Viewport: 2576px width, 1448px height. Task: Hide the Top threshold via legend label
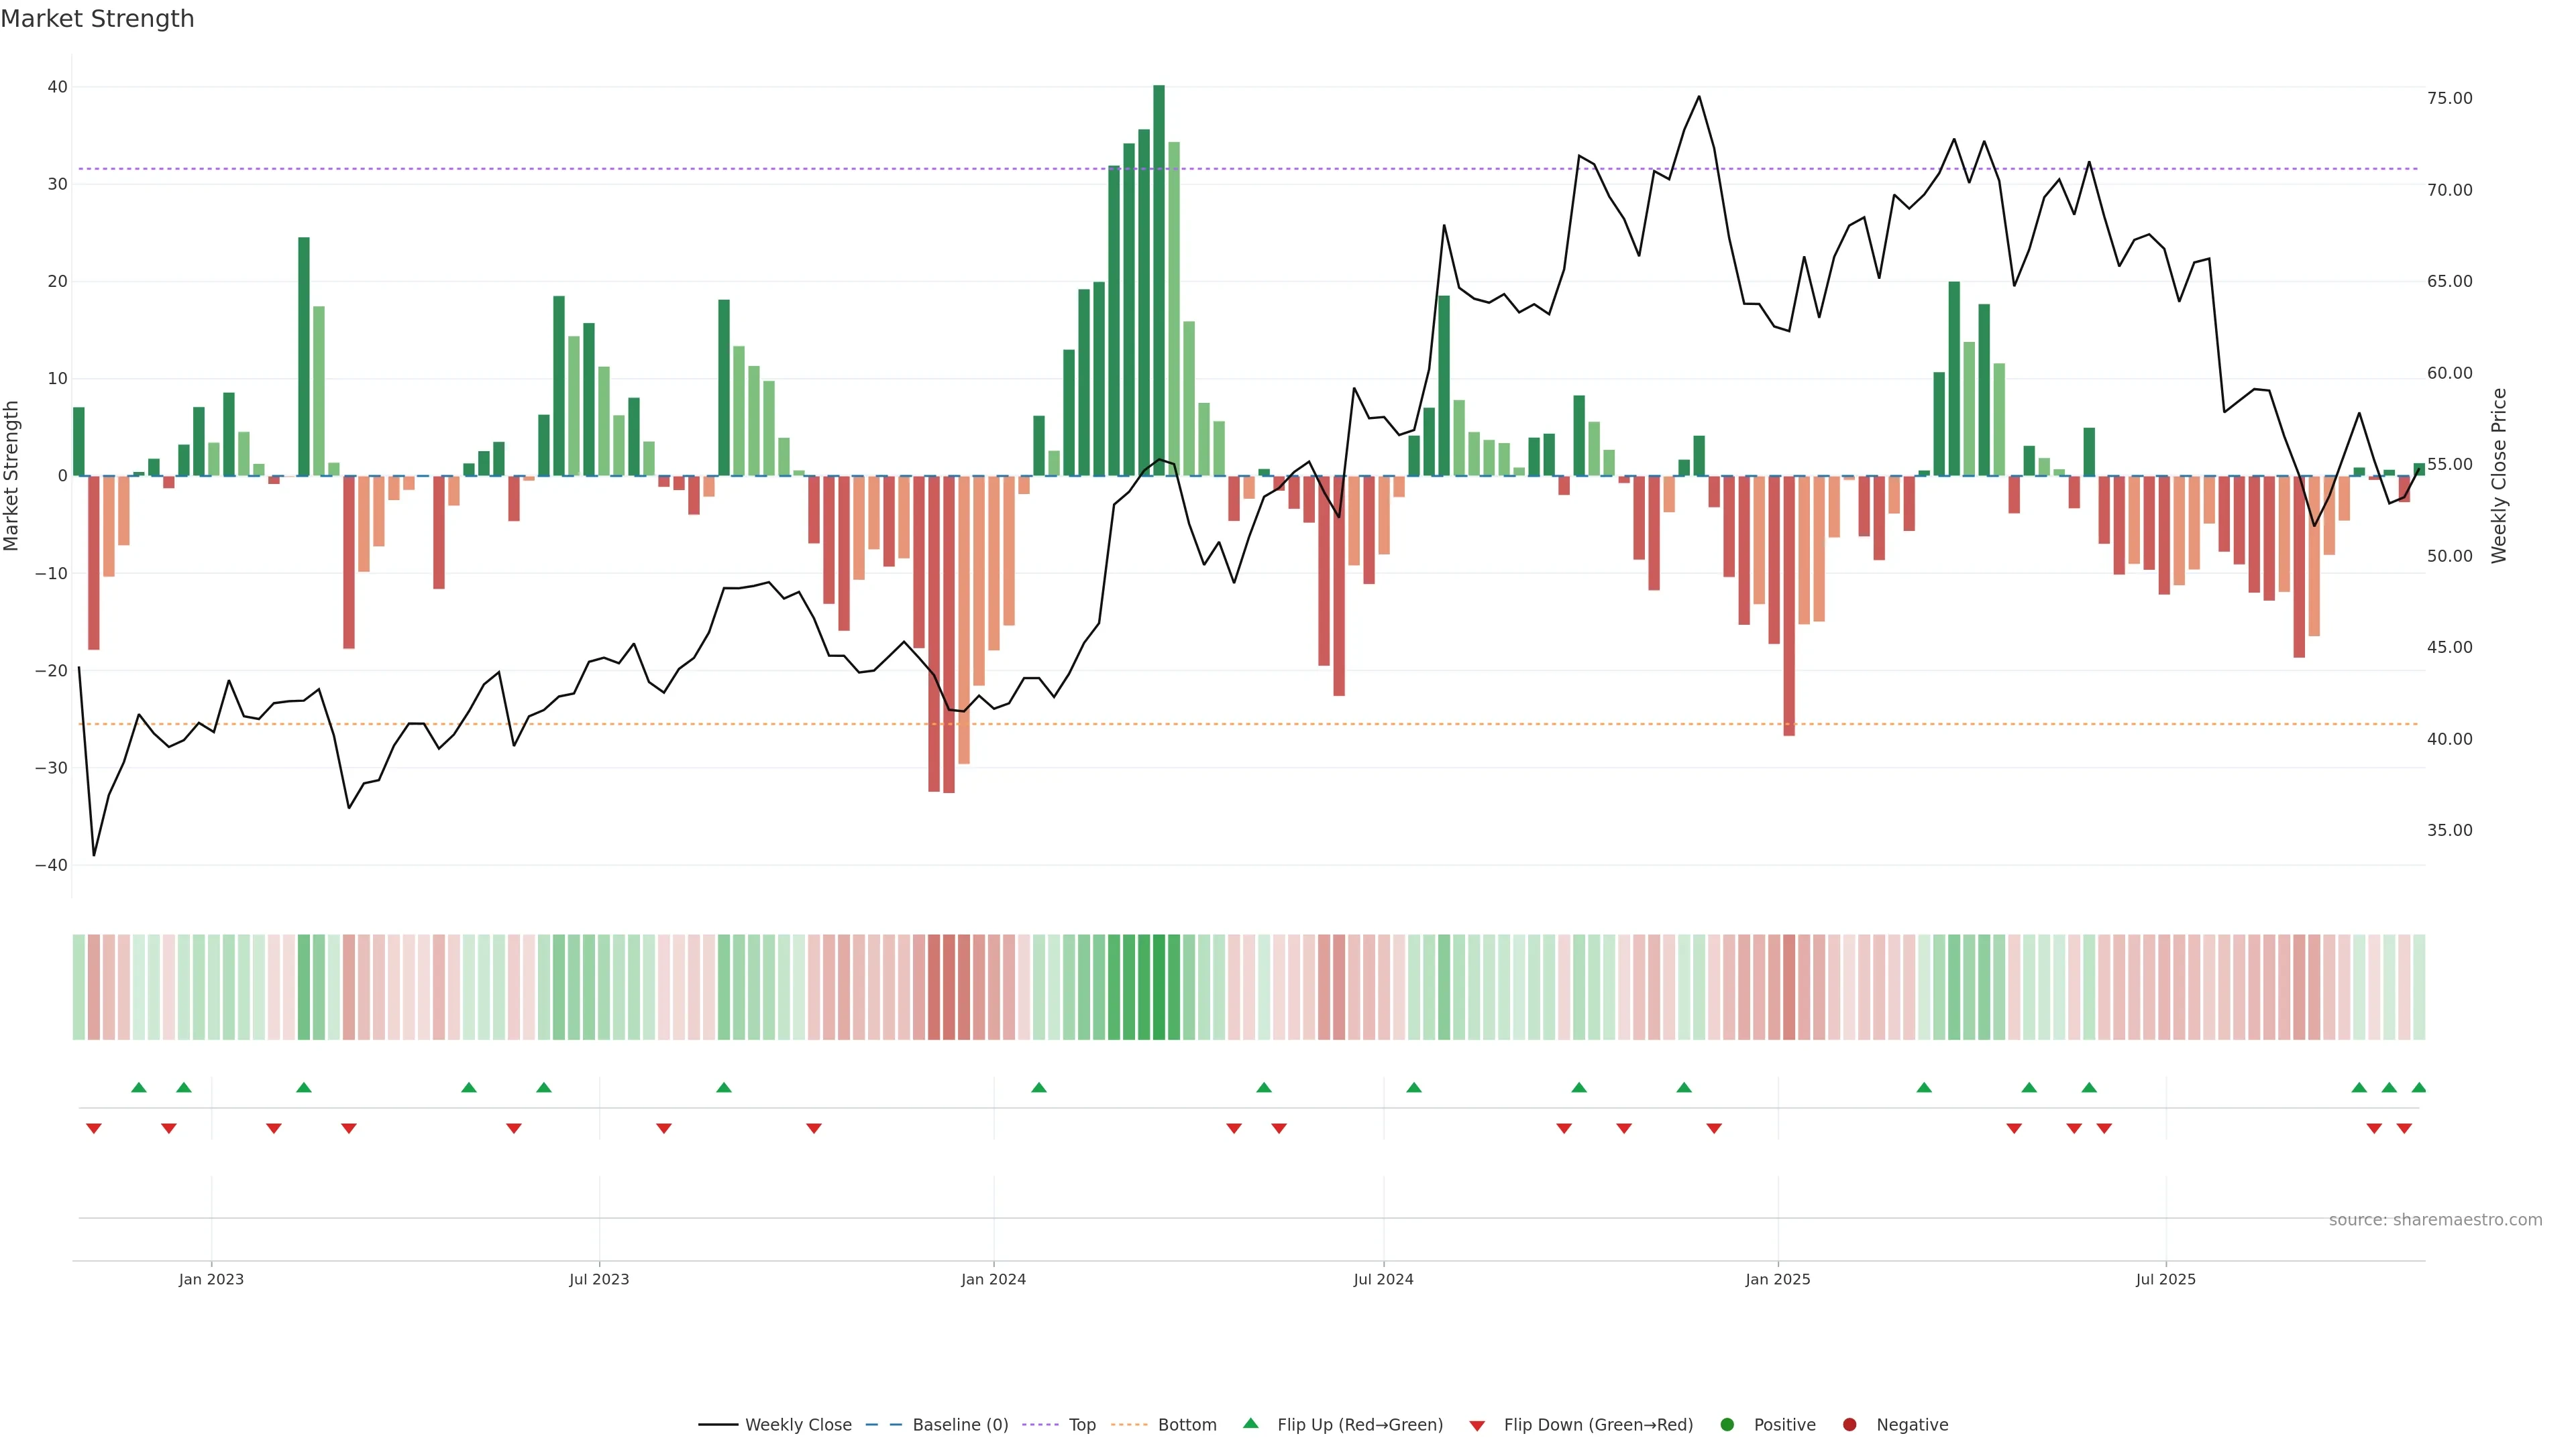pyautogui.click(x=1082, y=1424)
